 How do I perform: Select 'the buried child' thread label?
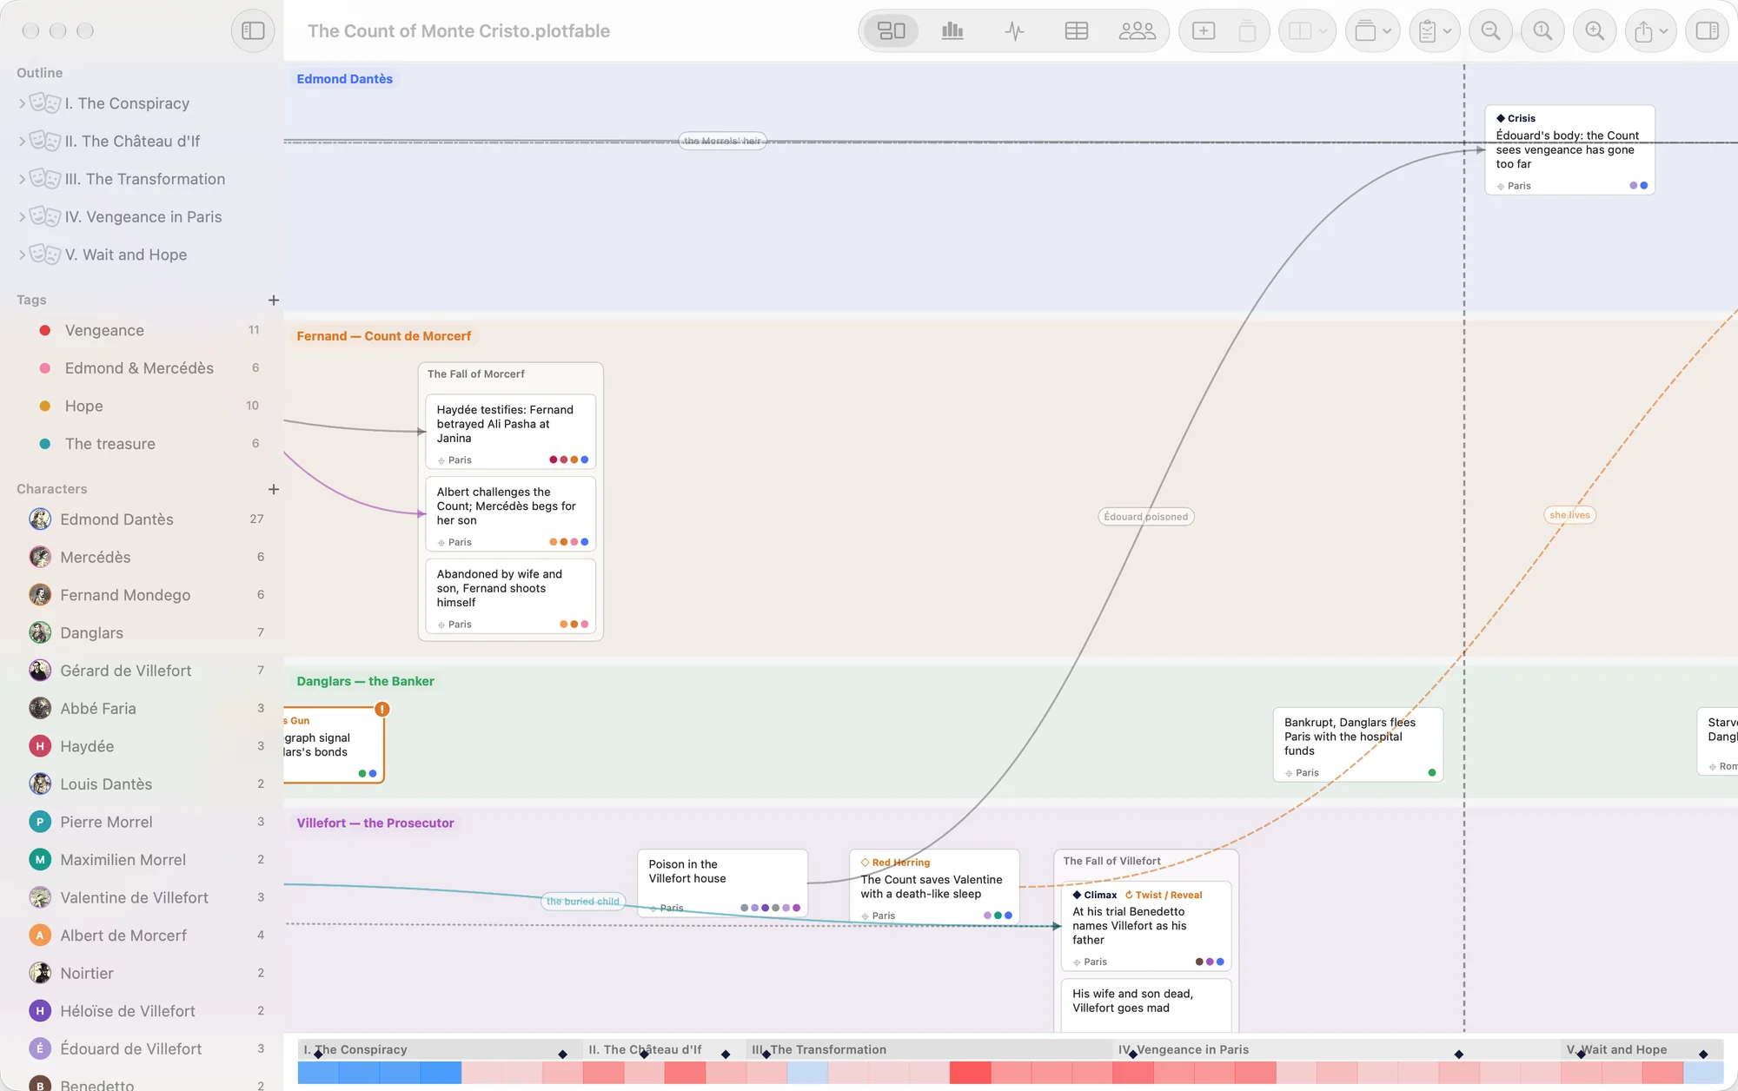click(582, 902)
